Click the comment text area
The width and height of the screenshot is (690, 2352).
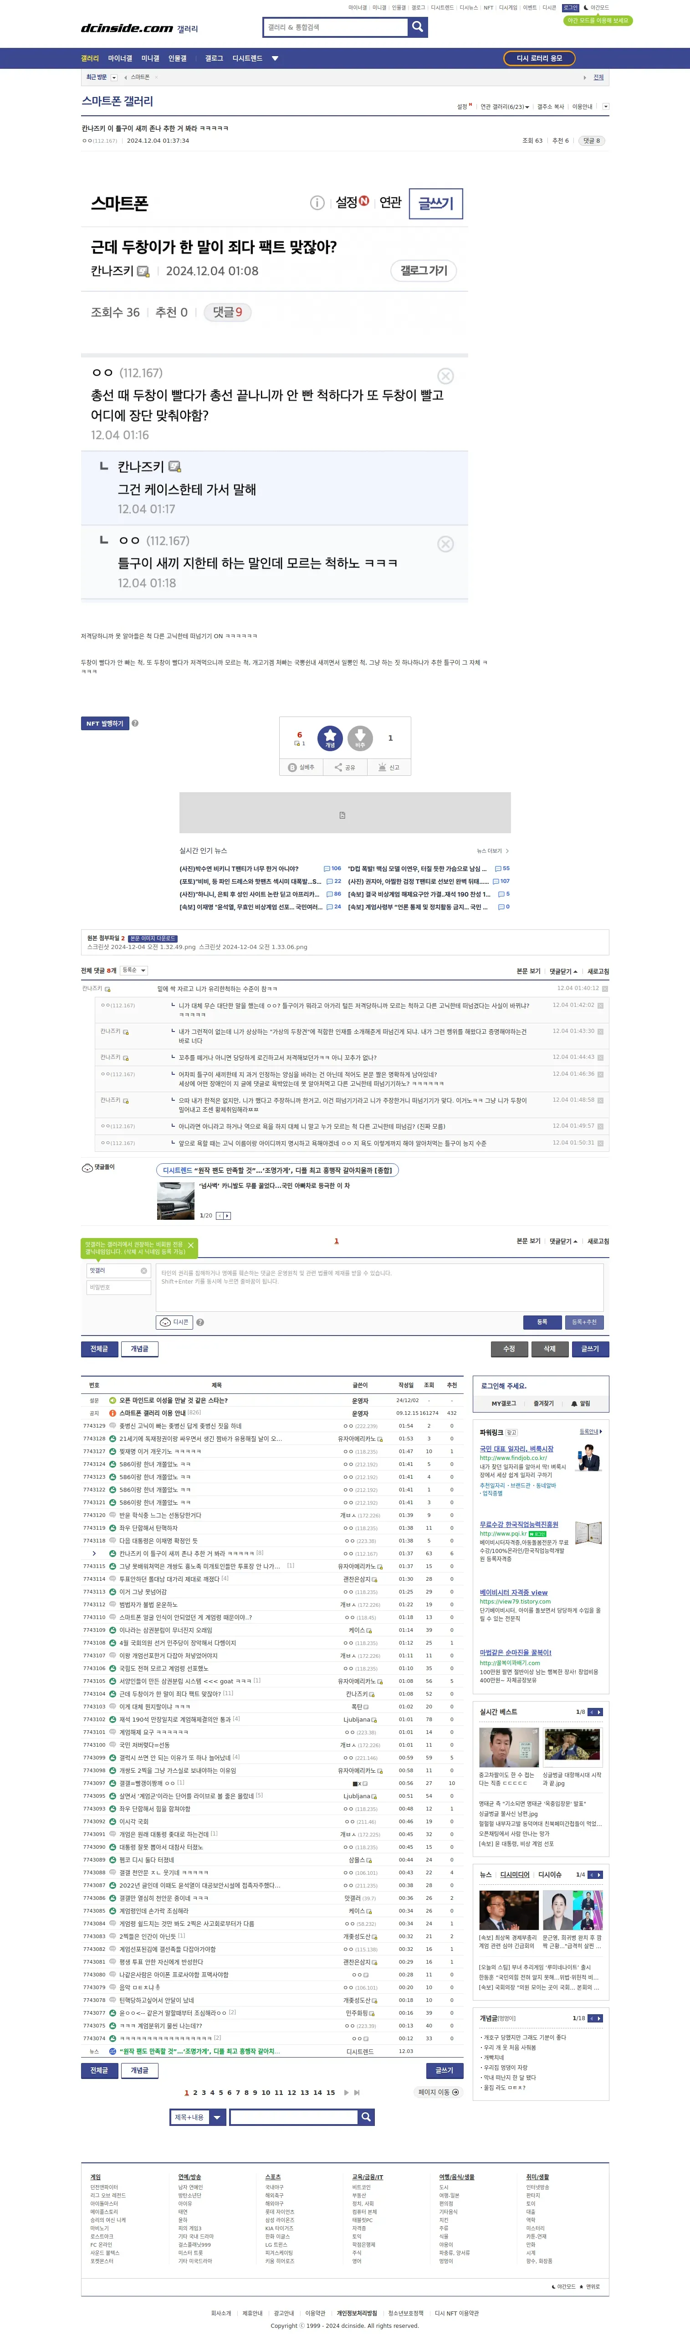tap(380, 1287)
